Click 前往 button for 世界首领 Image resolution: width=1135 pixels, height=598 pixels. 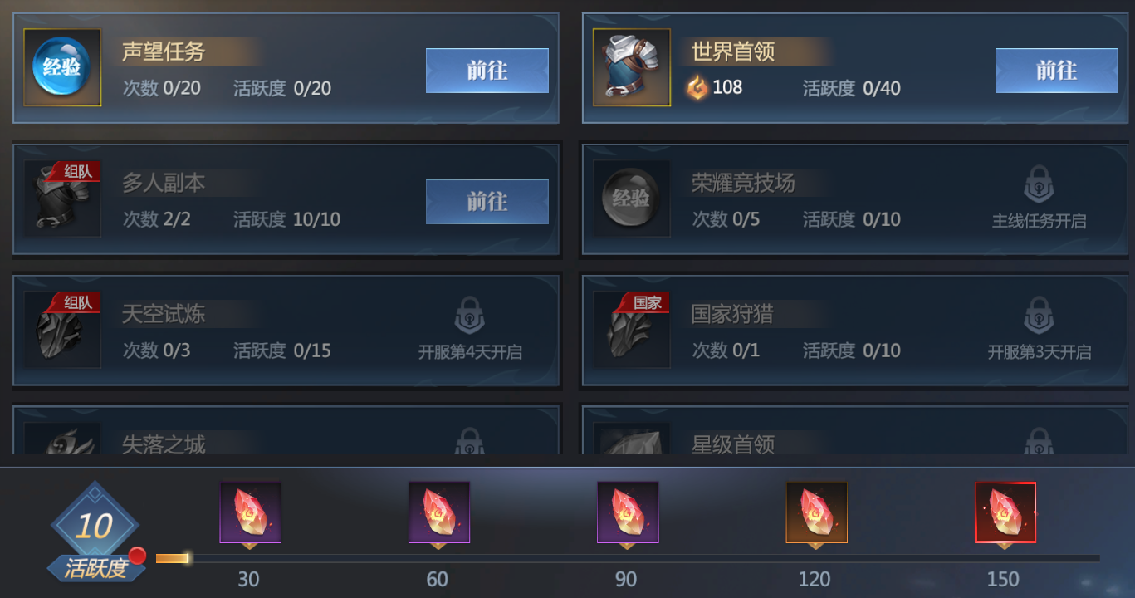pos(1057,71)
